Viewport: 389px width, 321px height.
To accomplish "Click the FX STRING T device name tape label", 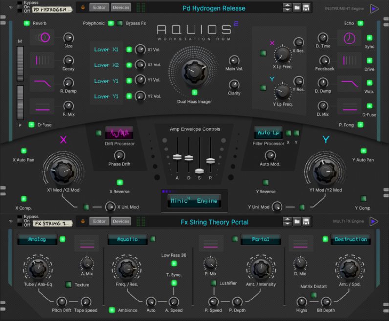I will [53, 223].
